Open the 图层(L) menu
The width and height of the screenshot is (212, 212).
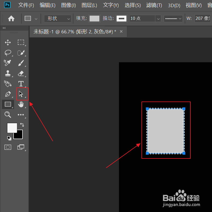tap(89, 5)
